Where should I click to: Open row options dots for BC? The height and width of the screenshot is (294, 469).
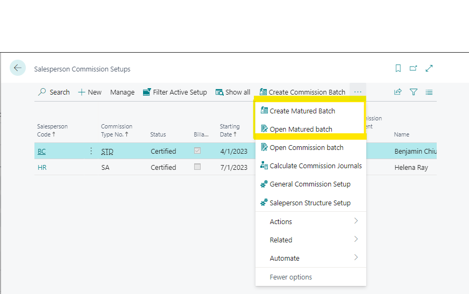91,151
